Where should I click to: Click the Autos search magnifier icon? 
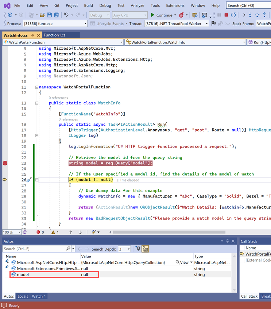(68, 249)
